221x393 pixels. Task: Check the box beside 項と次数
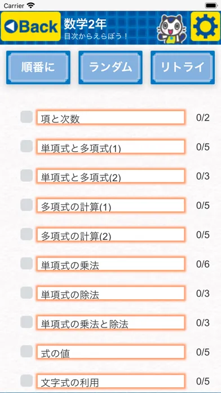26,117
